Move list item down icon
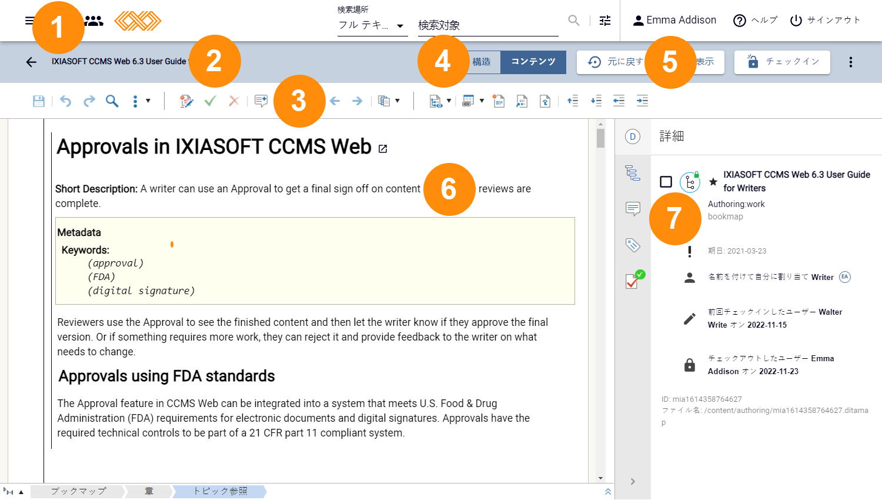The height and width of the screenshot is (500, 882). tap(596, 101)
